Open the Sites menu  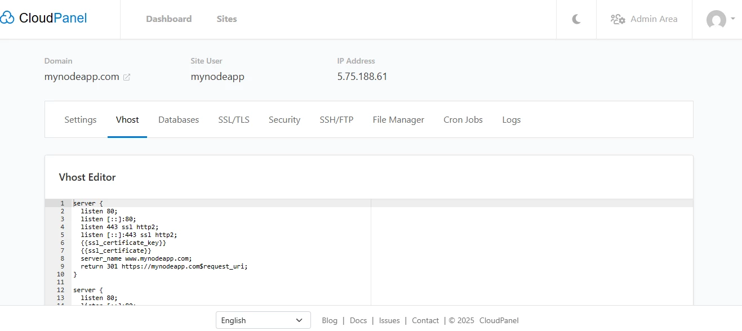pos(226,19)
